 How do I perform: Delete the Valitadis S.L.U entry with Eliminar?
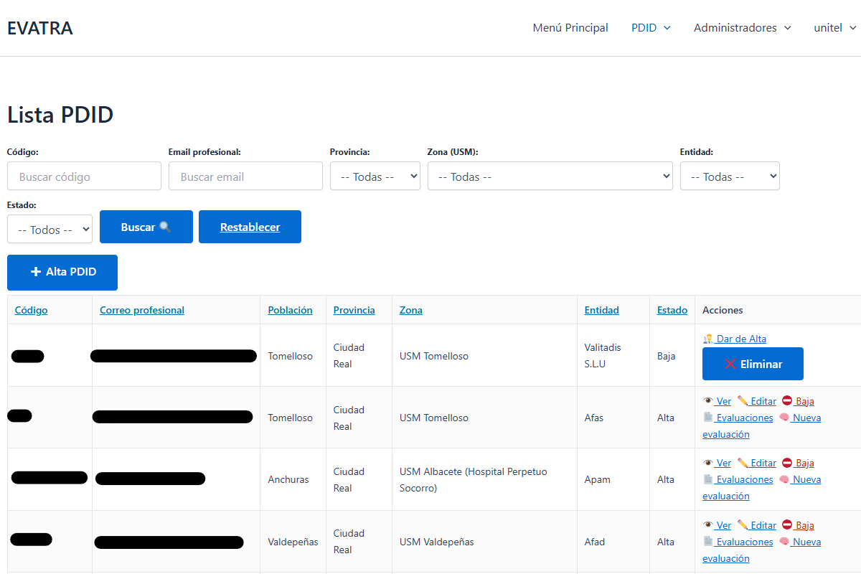tap(753, 364)
